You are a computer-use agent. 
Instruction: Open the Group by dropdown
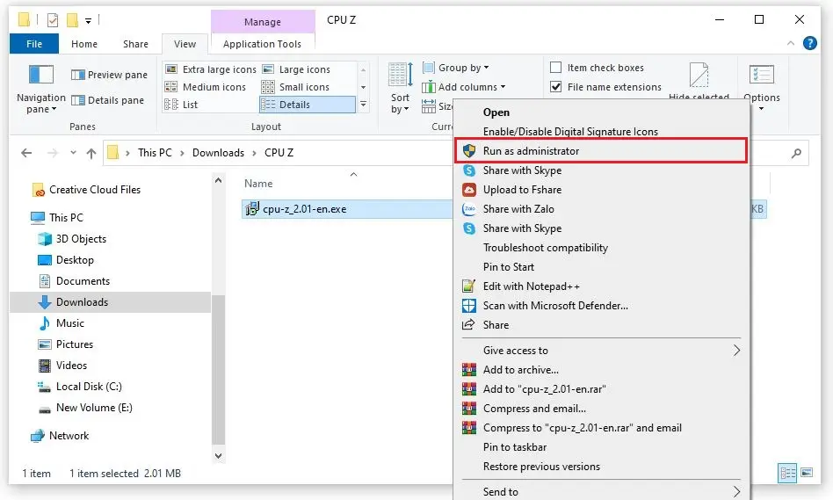click(x=456, y=68)
